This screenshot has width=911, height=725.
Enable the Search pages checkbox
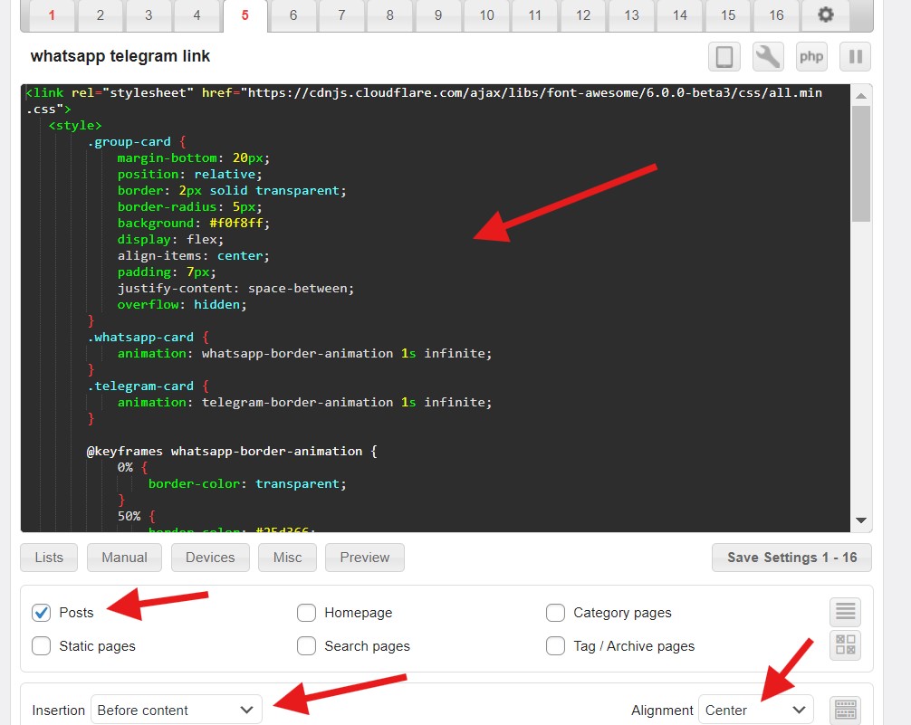[x=306, y=645]
